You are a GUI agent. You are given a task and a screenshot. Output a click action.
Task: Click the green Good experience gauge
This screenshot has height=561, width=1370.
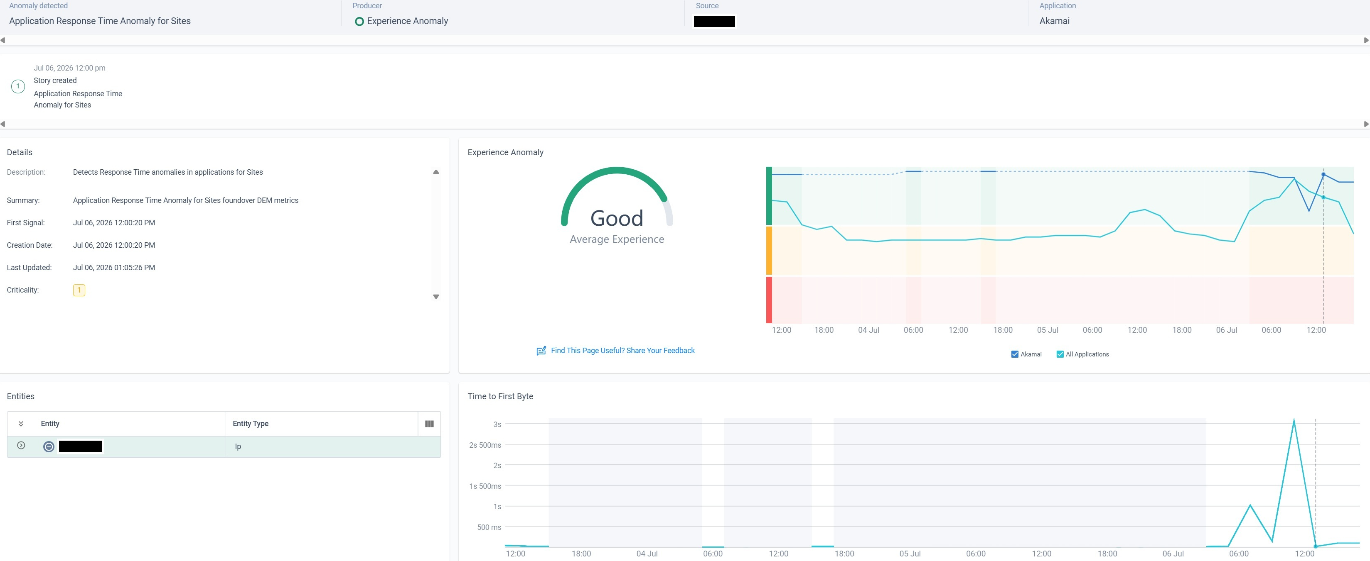point(617,206)
